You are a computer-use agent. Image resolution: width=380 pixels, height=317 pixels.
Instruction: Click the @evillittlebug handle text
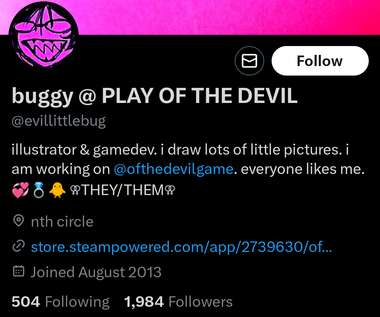pyautogui.click(x=59, y=121)
